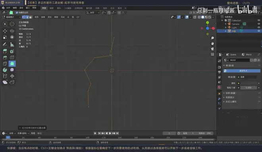This screenshot has height=152, width=262.
Task: Click the blue Use Nodes button
Action: coord(242,71)
